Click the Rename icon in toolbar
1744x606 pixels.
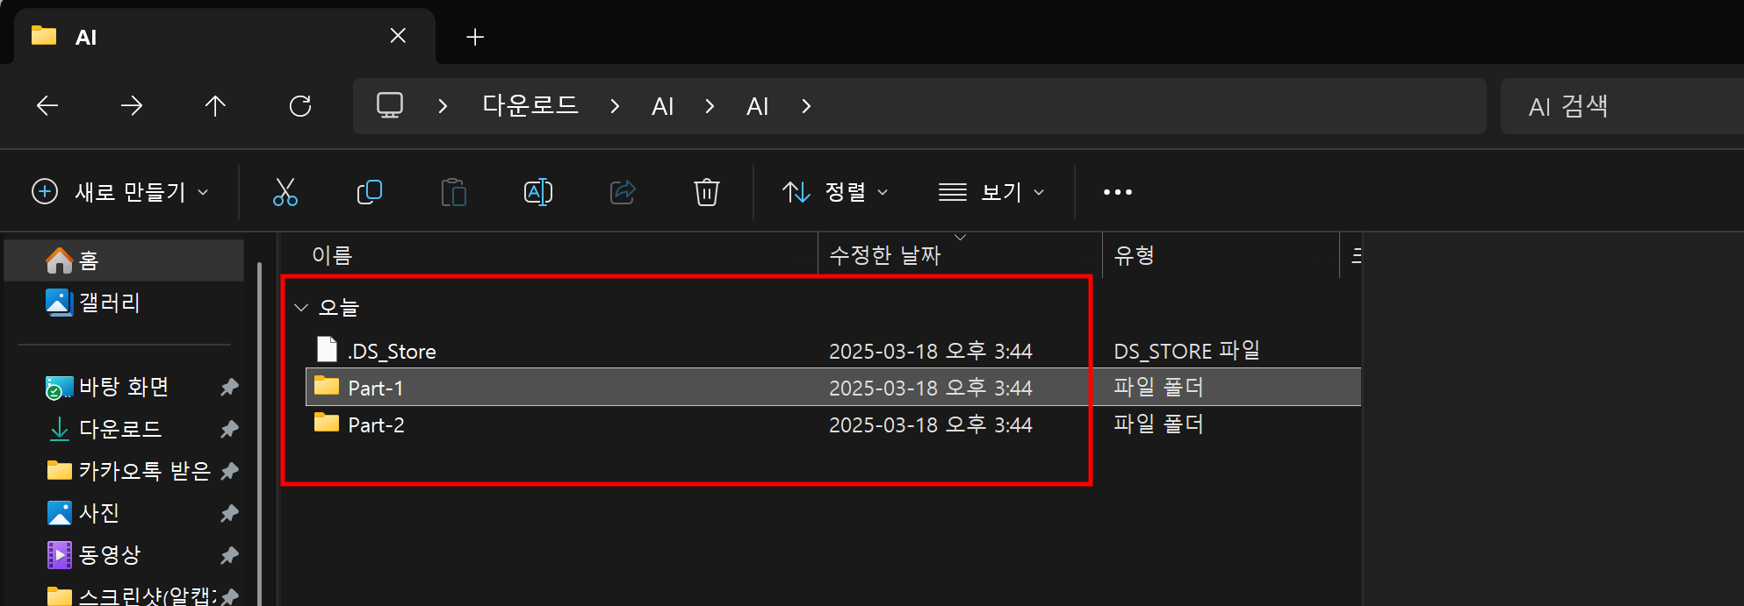(538, 192)
